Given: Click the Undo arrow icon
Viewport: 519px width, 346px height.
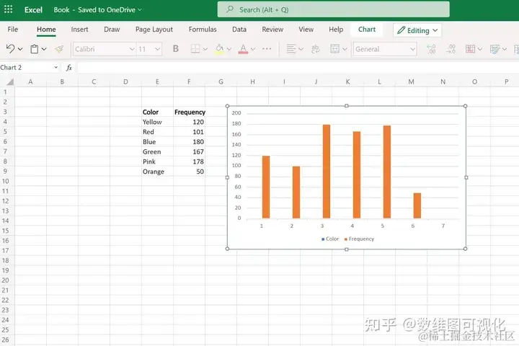Looking at the screenshot, I should [x=10, y=49].
